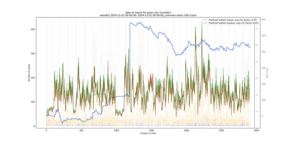Click x-axis tick label '1500'
This screenshot has height=144, width=289.
pos(151,130)
